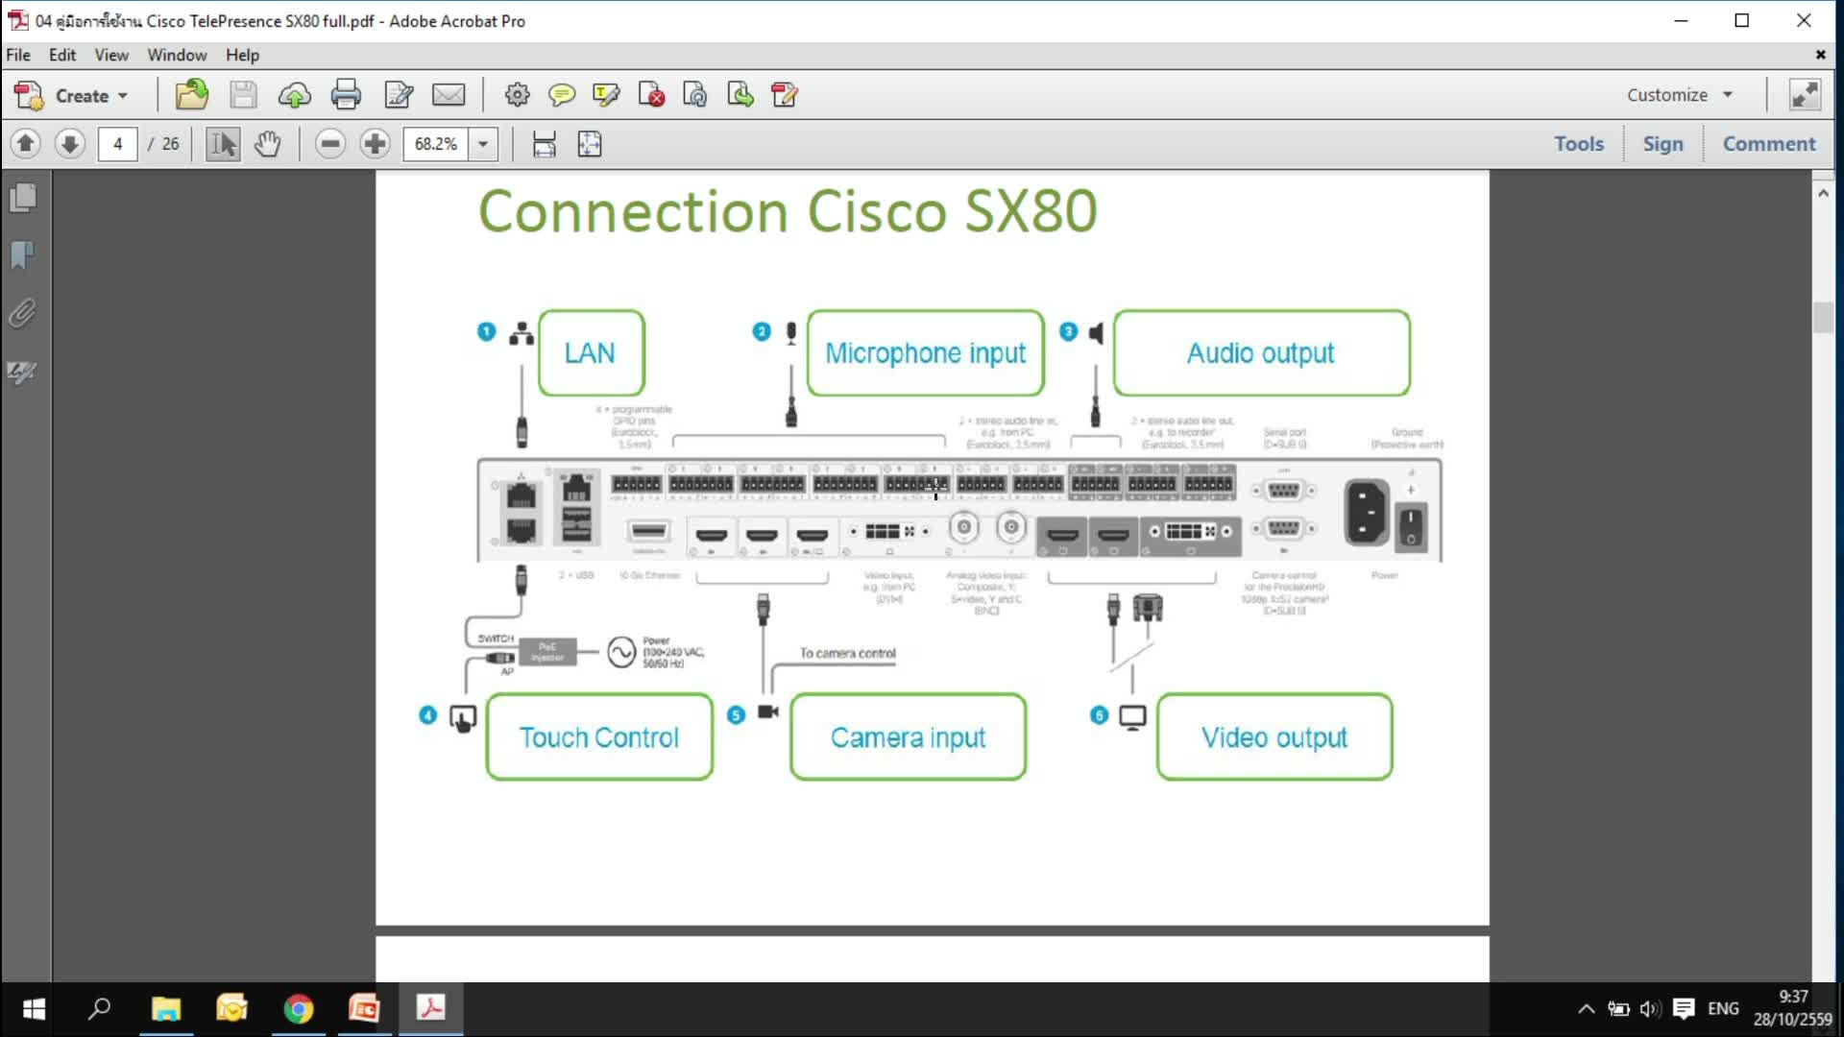Open Action Center notifications icon
Screen dimensions: 1844x1037
pos(1683,1009)
